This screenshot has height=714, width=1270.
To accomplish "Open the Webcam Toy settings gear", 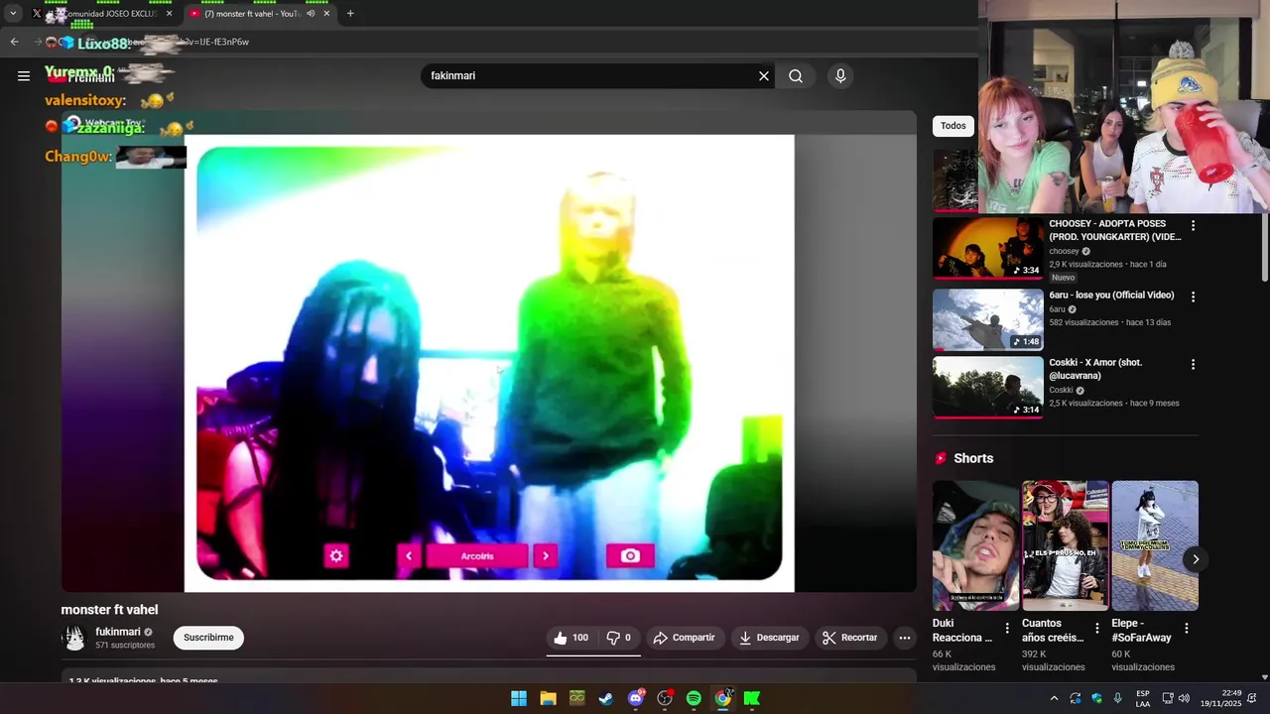I will [336, 556].
